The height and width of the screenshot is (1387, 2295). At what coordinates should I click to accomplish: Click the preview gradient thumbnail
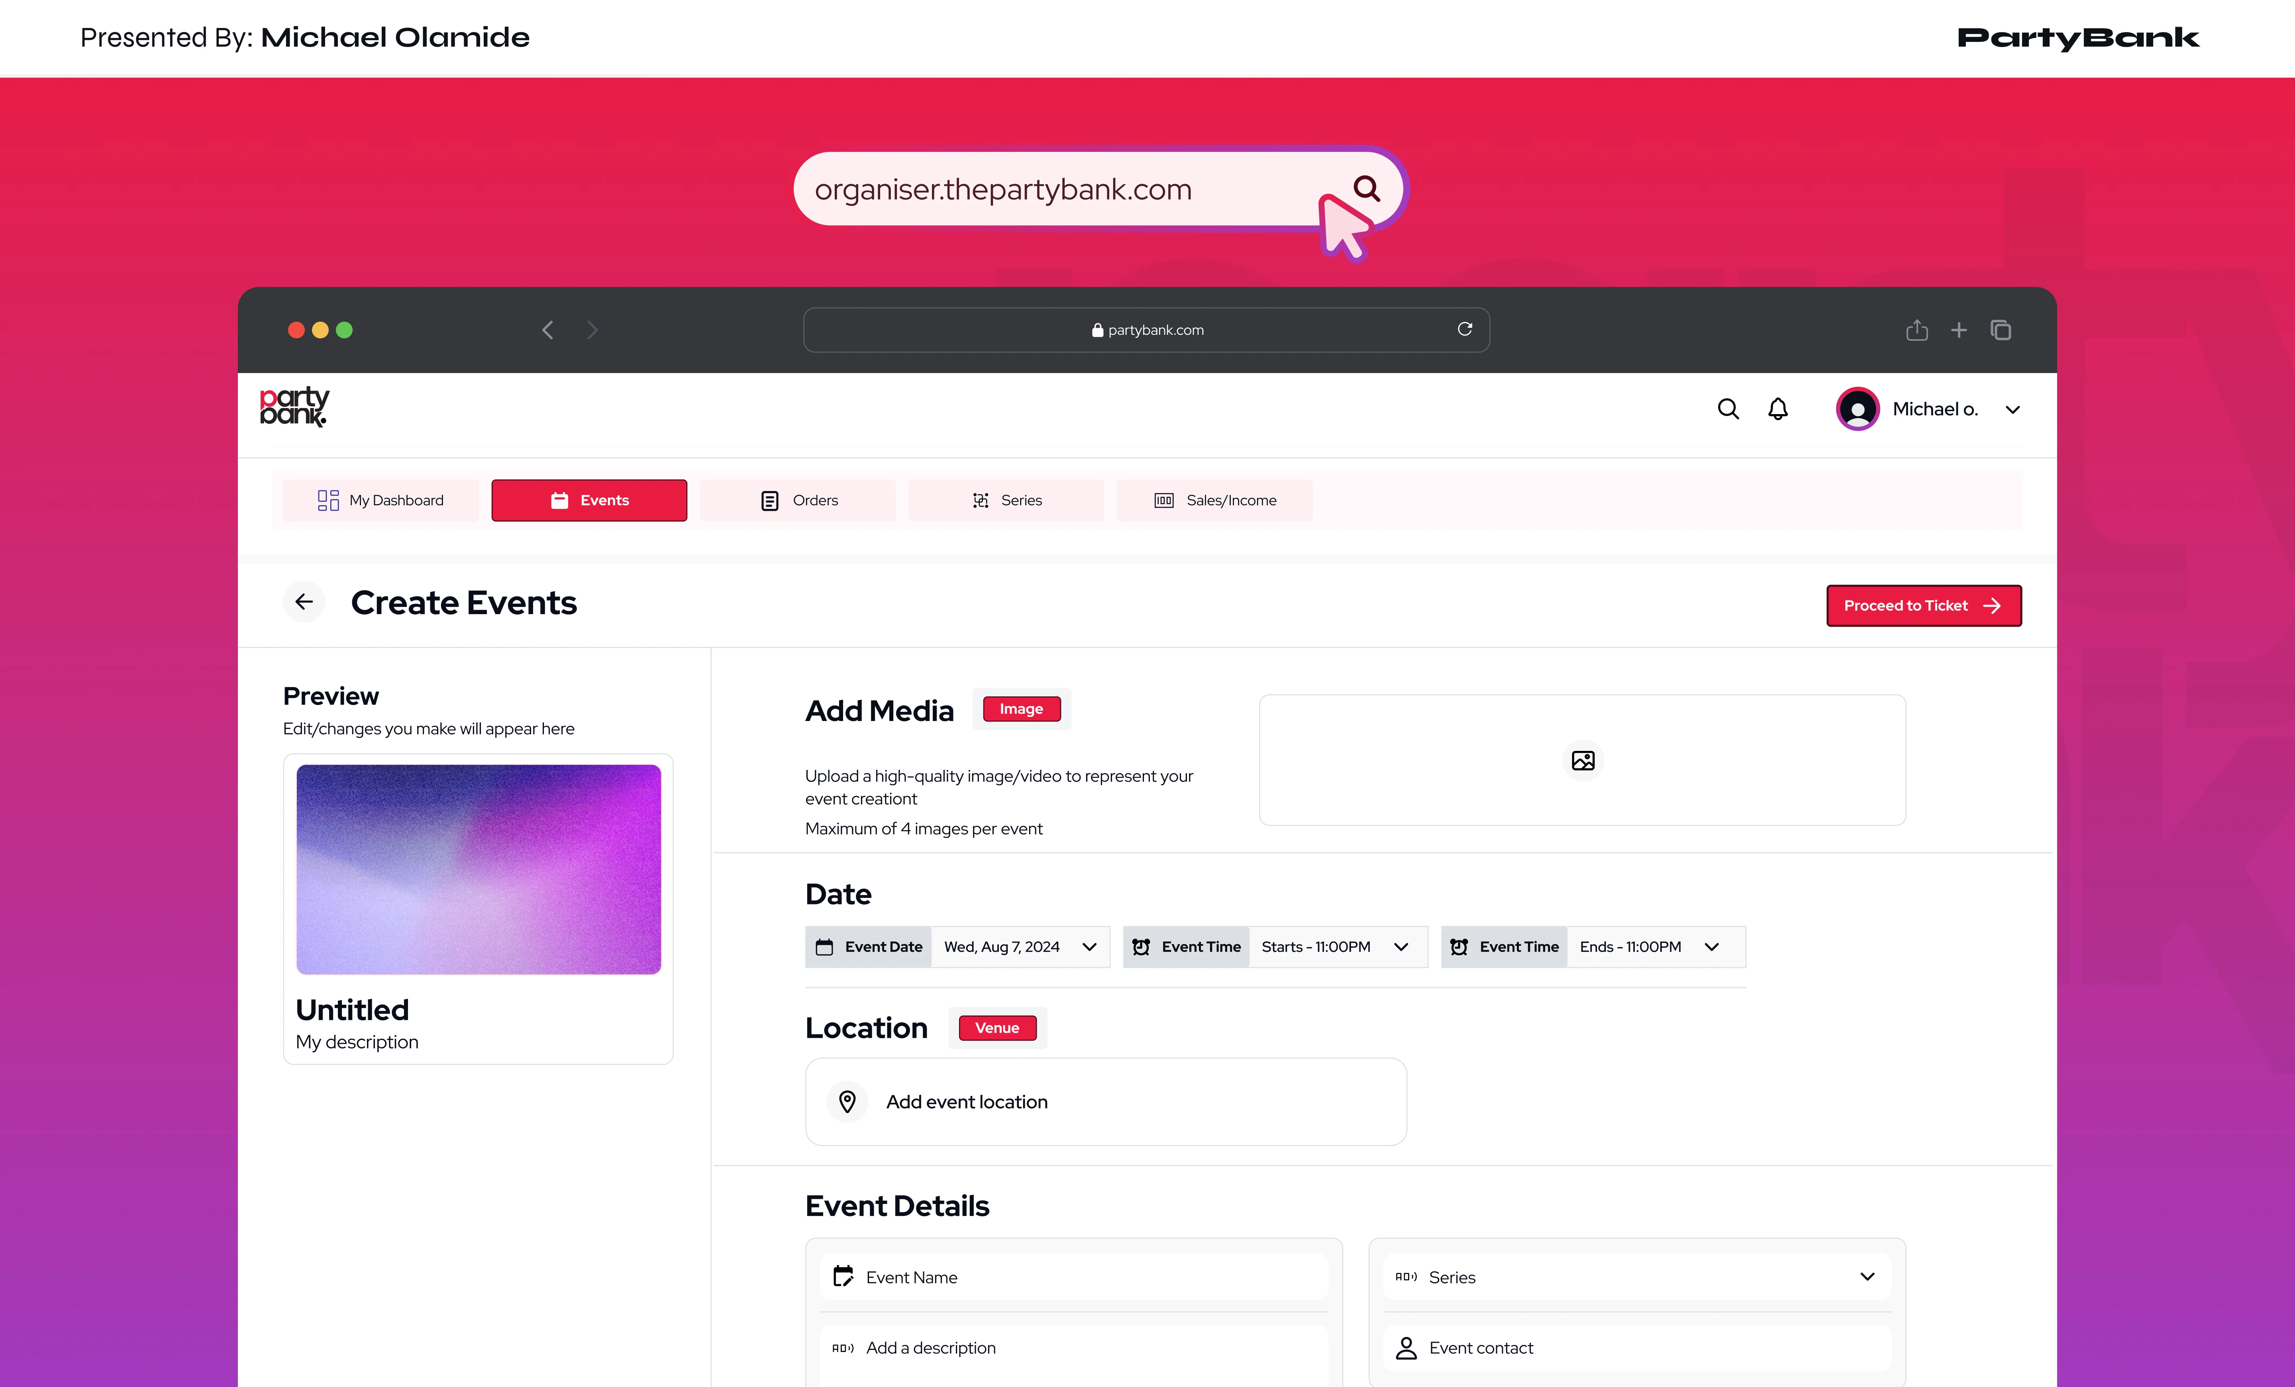pos(479,869)
